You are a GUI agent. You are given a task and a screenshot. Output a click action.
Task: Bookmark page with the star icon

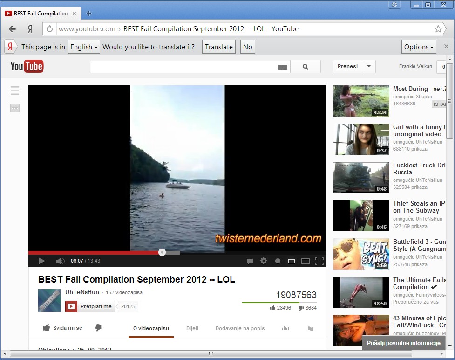[438, 29]
